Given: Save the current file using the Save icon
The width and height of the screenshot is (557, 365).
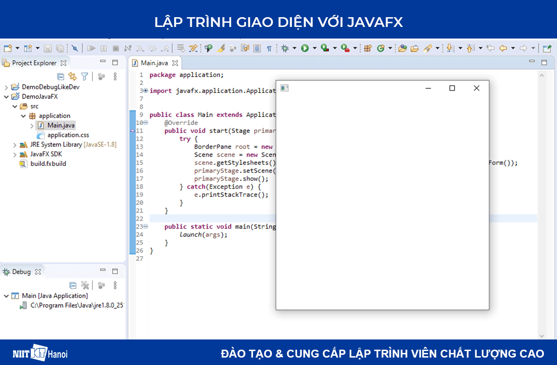Looking at the screenshot, I should pos(47,47).
